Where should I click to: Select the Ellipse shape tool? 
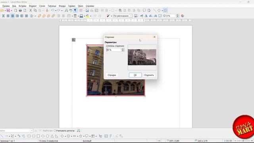[43, 136]
